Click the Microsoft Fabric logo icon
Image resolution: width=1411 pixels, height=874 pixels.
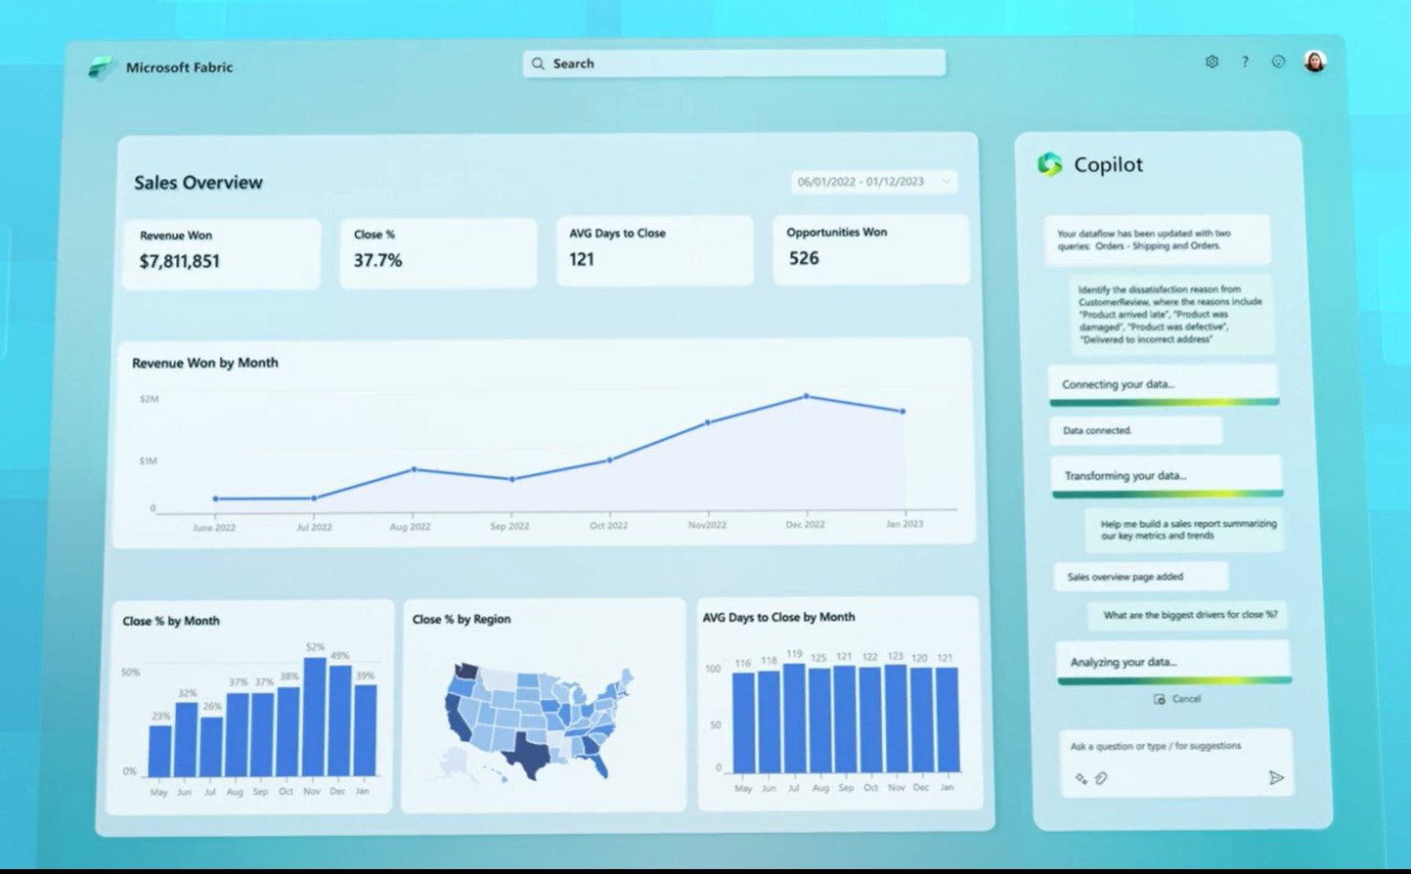point(100,67)
